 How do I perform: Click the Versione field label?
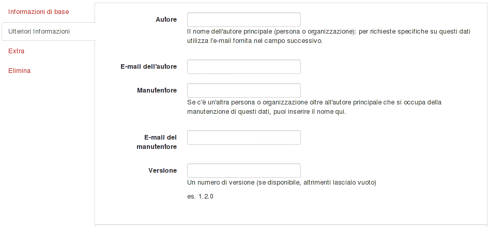tap(162, 171)
